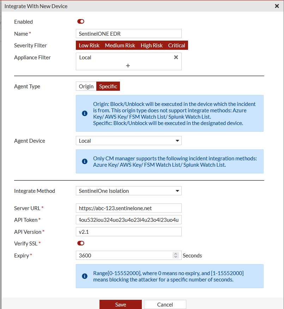Click the Origin/Specific explanation text
Screen dimensions: 284x309
click(x=174, y=113)
